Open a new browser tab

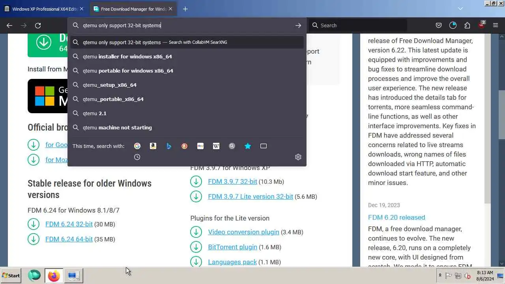(x=185, y=9)
